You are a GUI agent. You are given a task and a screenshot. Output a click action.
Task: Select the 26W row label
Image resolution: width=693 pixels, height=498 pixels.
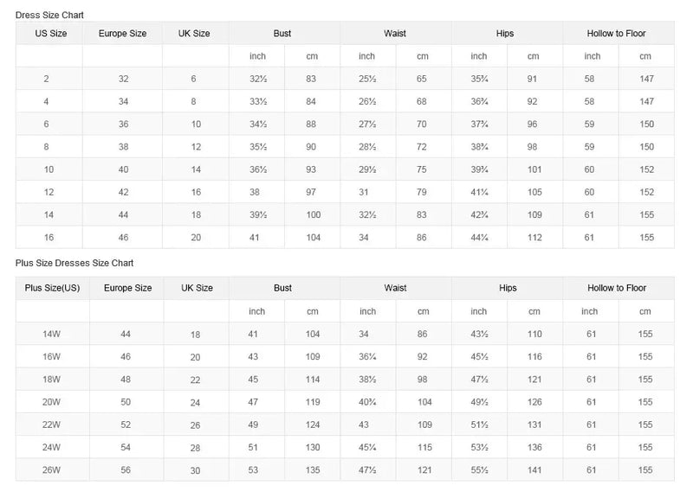tap(52, 469)
